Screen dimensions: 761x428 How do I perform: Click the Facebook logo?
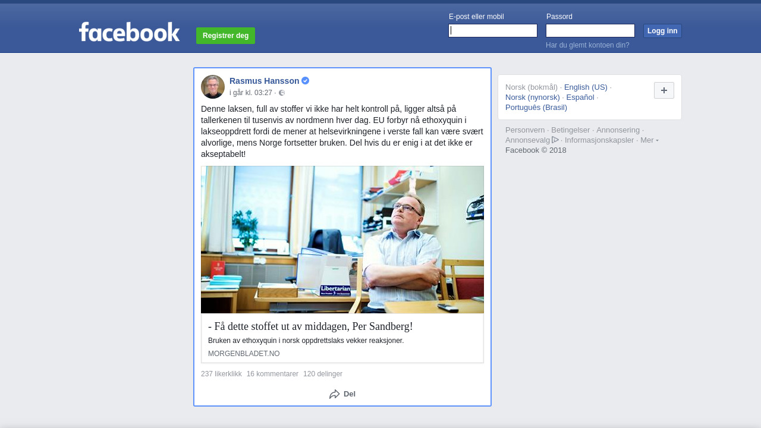click(129, 32)
